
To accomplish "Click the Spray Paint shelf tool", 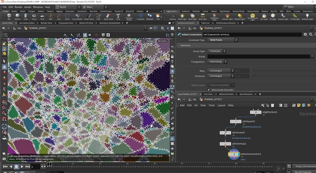I will pos(109,17).
